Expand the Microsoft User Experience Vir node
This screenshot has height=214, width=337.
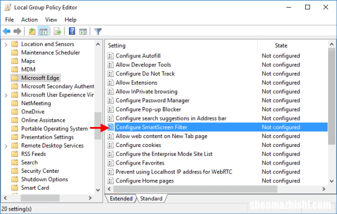click(6, 95)
